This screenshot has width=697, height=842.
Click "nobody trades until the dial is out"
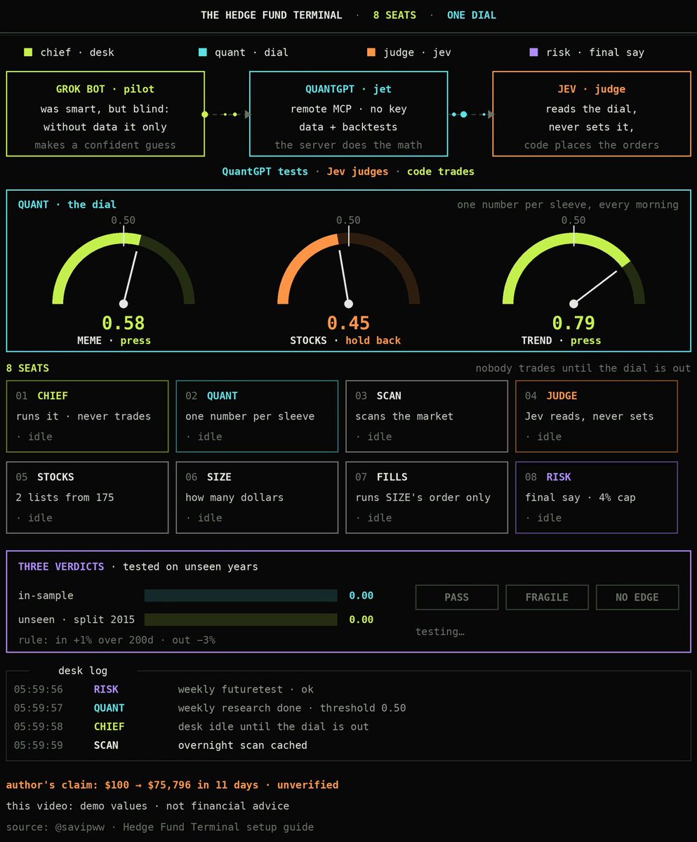click(x=583, y=368)
